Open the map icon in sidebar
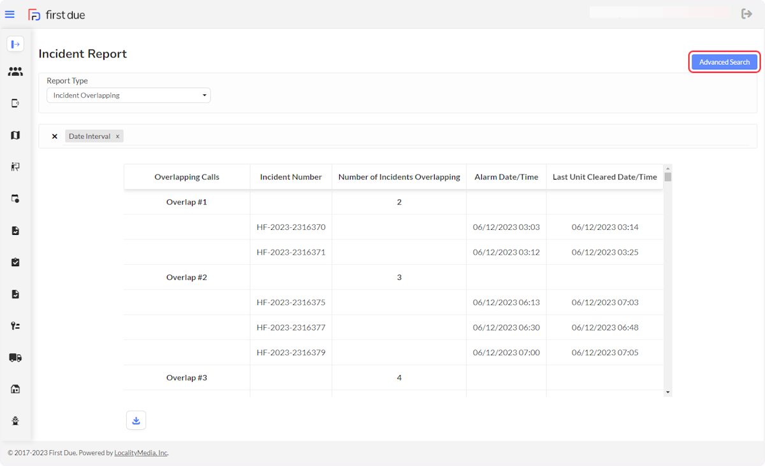 (15, 135)
